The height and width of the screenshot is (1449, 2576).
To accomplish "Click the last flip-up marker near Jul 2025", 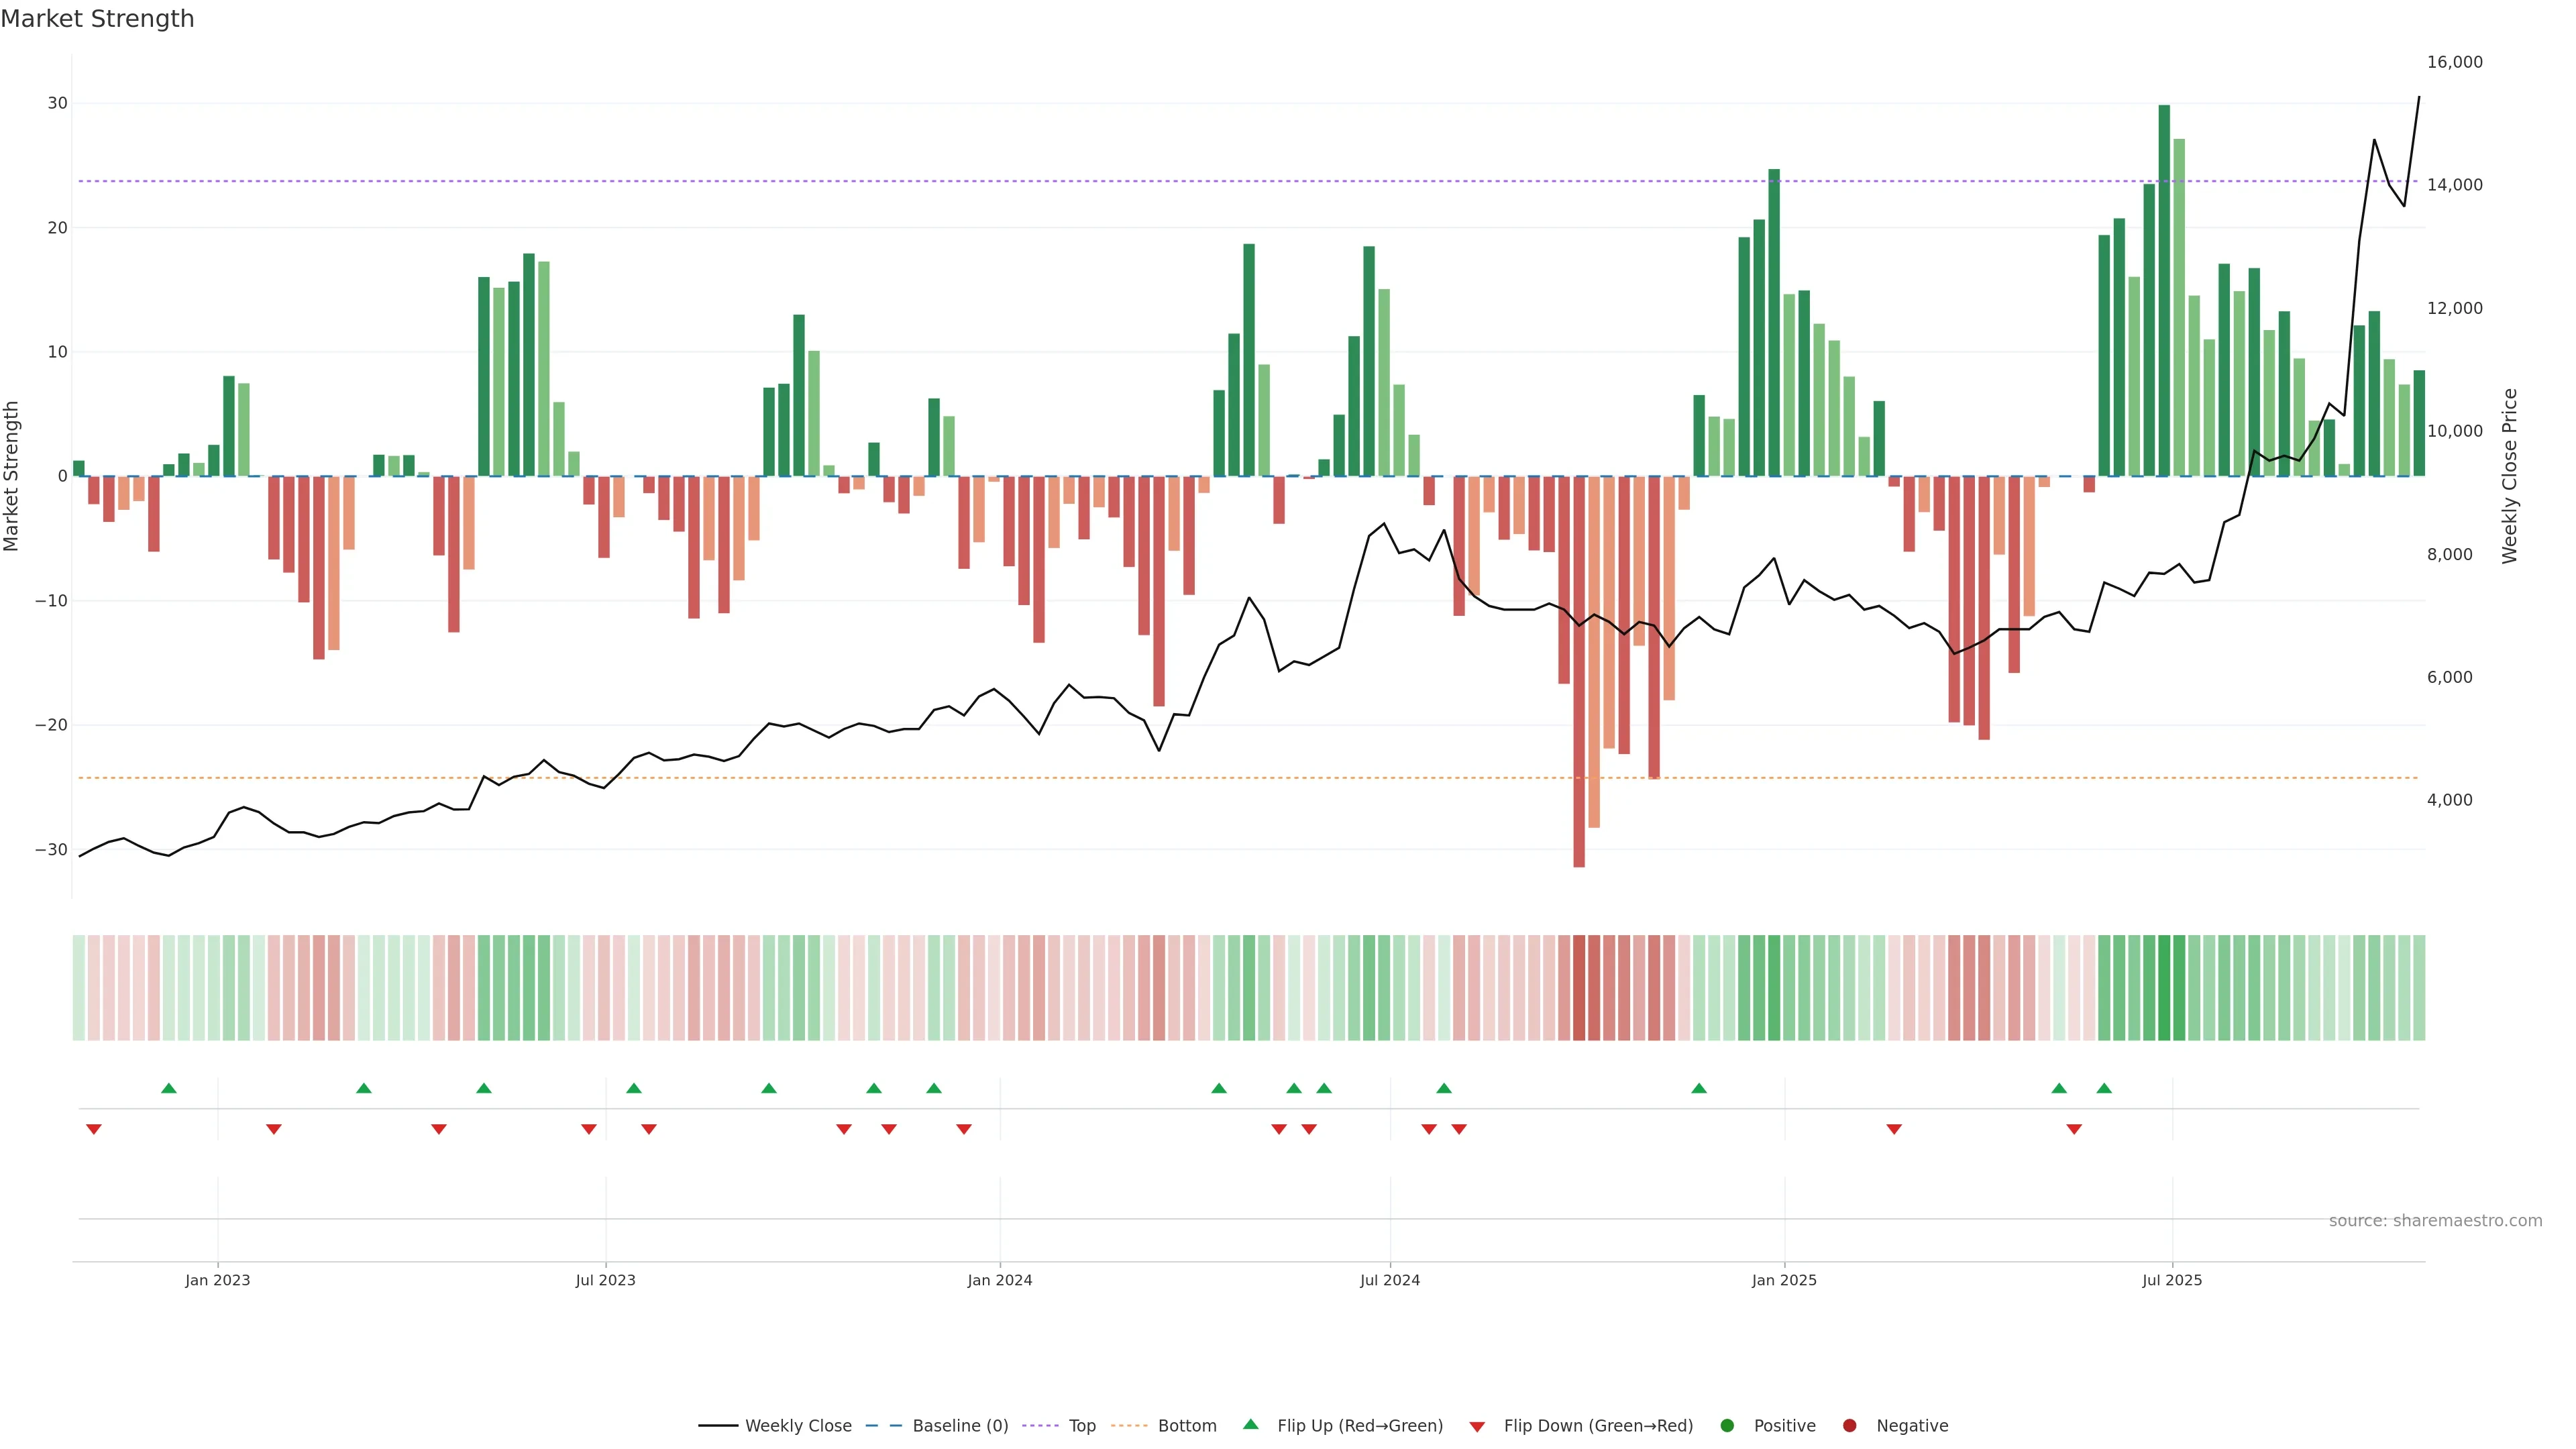I will click(x=2104, y=1088).
